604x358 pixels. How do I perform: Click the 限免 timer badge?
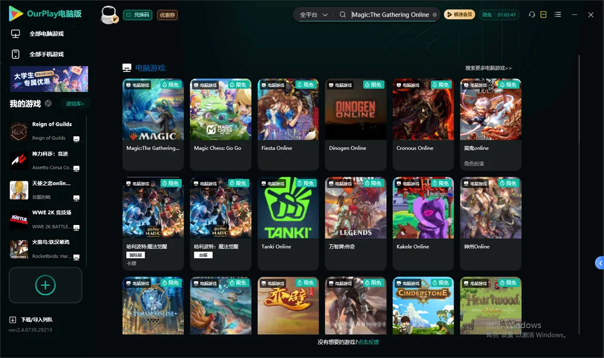pyautogui.click(x=499, y=15)
